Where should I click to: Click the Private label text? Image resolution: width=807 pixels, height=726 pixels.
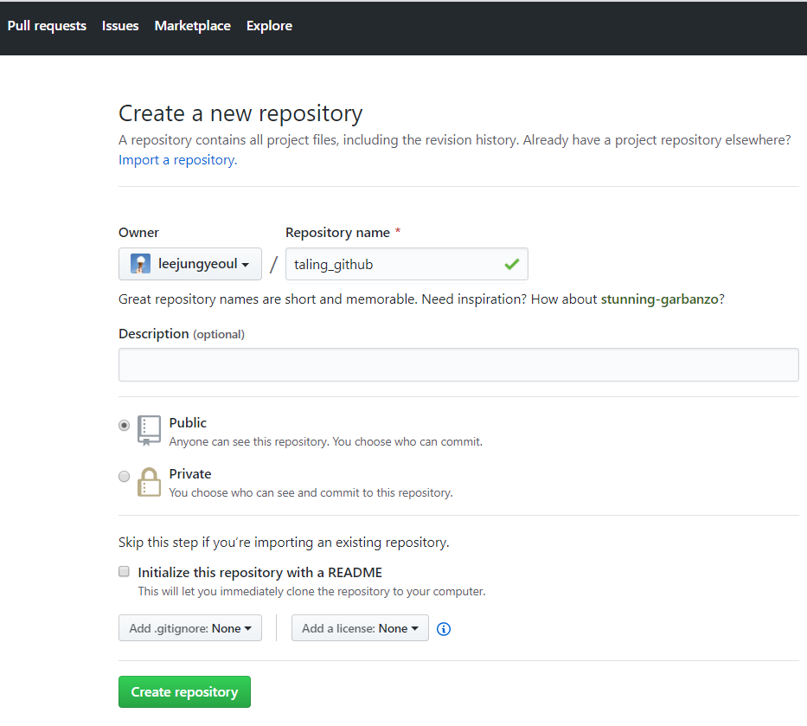[190, 473]
